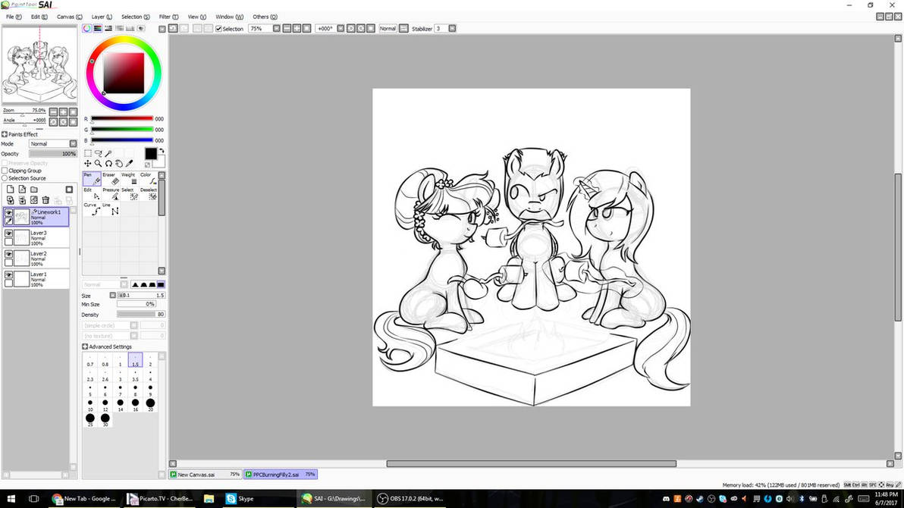Switch to the New Canvas.sai tab

pyautogui.click(x=205, y=475)
